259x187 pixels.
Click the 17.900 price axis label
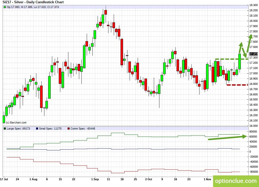254,26
